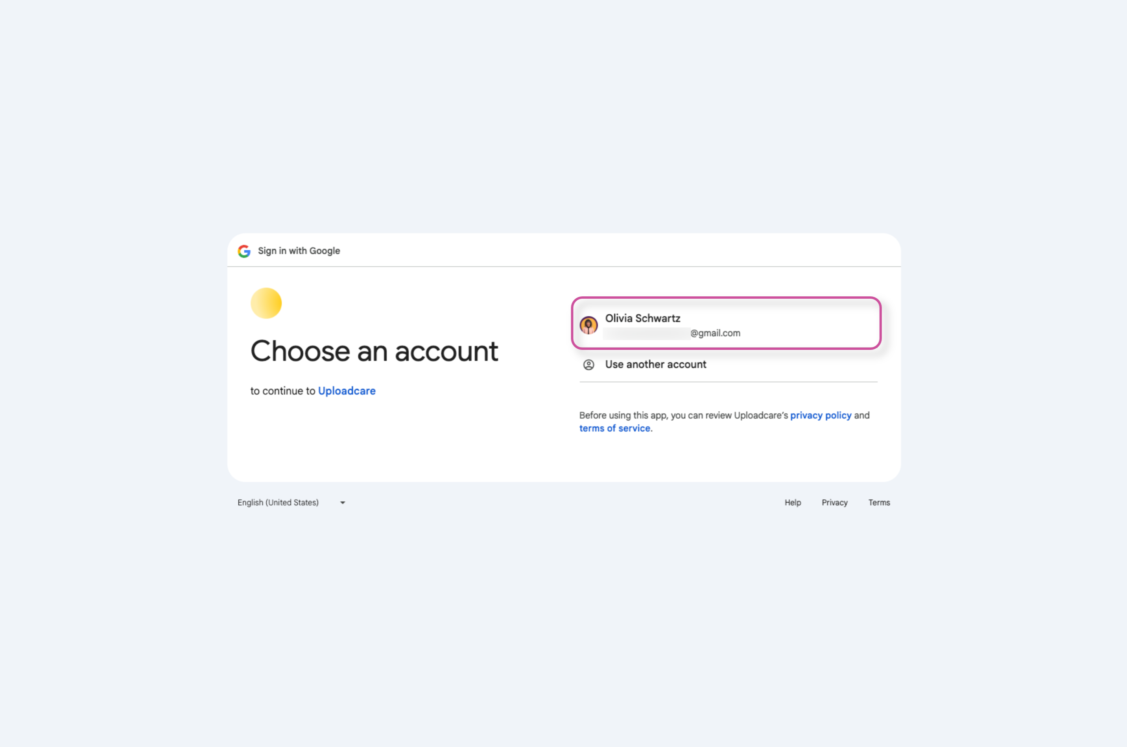Screen dimensions: 1127x747
Task: Click the yellow Uploadcare app logo
Action: 266,303
